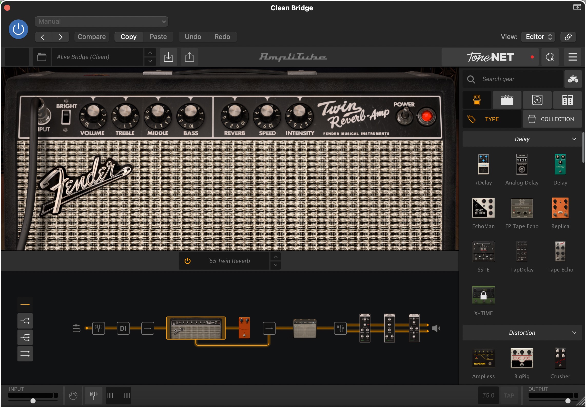586x407 pixels.
Task: Select the TapDelay pedal
Action: [x=522, y=252]
